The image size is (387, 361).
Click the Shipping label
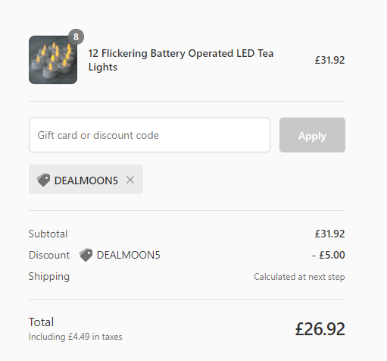[49, 277]
